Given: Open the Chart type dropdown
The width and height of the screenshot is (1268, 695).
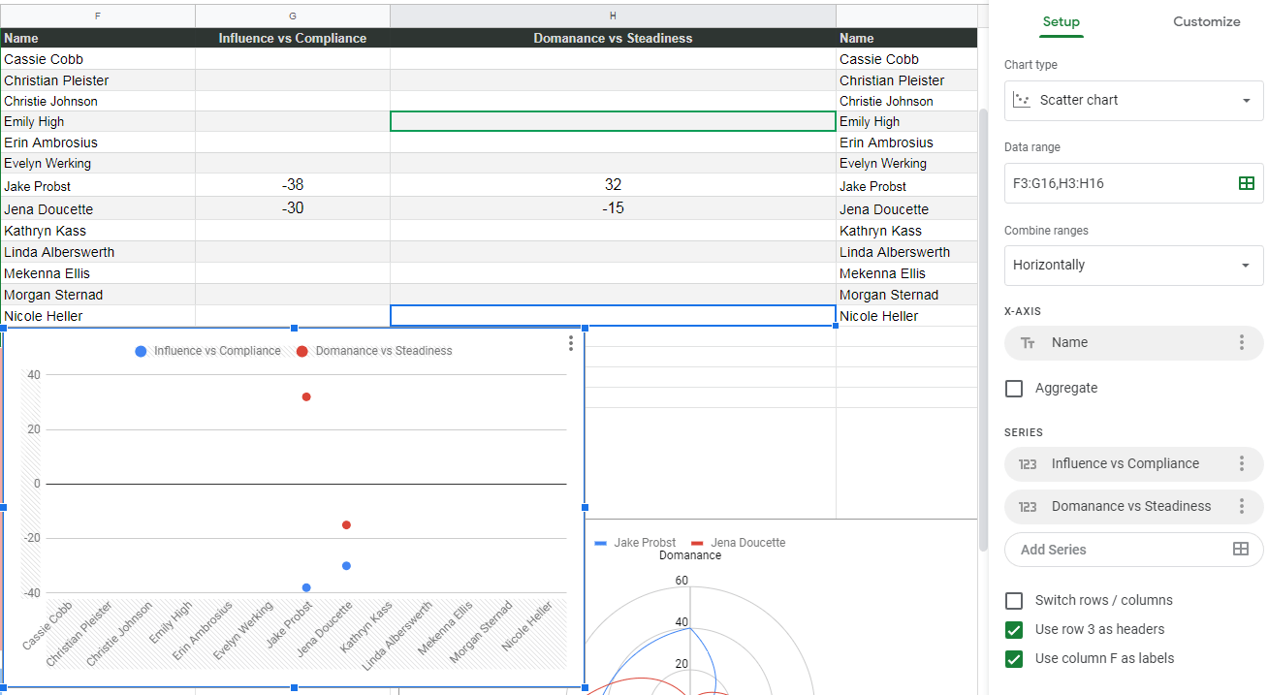Looking at the screenshot, I should (1133, 100).
